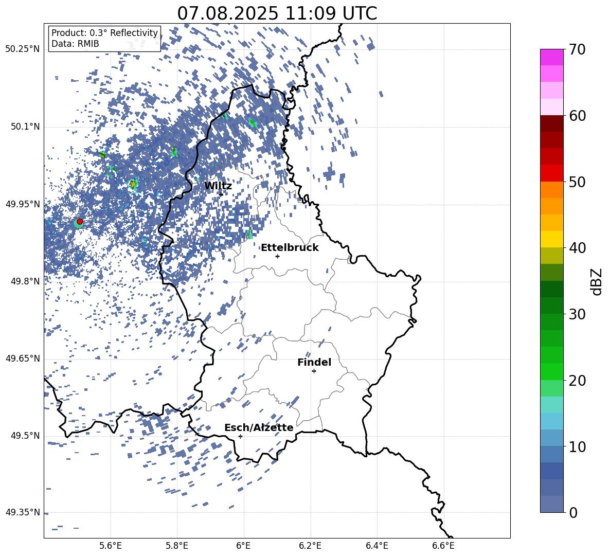Click the Wiltz city label
The image size is (609, 556).
tap(218, 186)
